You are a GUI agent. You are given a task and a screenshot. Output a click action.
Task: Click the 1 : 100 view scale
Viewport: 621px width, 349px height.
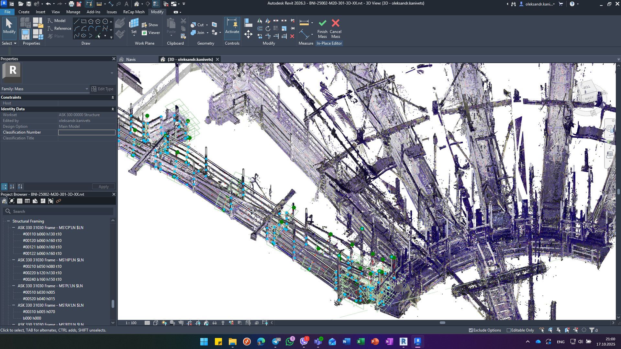pos(131,323)
